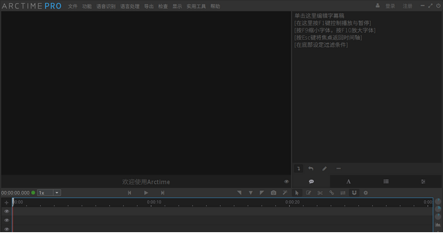Viewport: 443px width, 241px height.
Task: Click the mark-in triangle icon
Action: pos(239,193)
